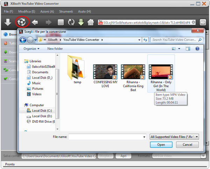Click the File name input field
Viewport: 210px width, 169px height.
point(107,137)
